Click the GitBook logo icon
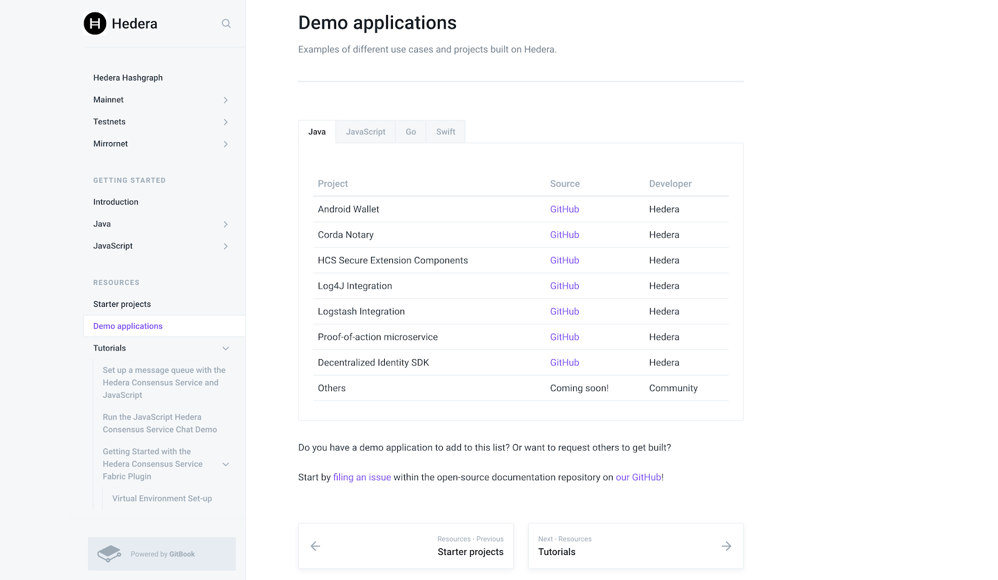 (109, 554)
